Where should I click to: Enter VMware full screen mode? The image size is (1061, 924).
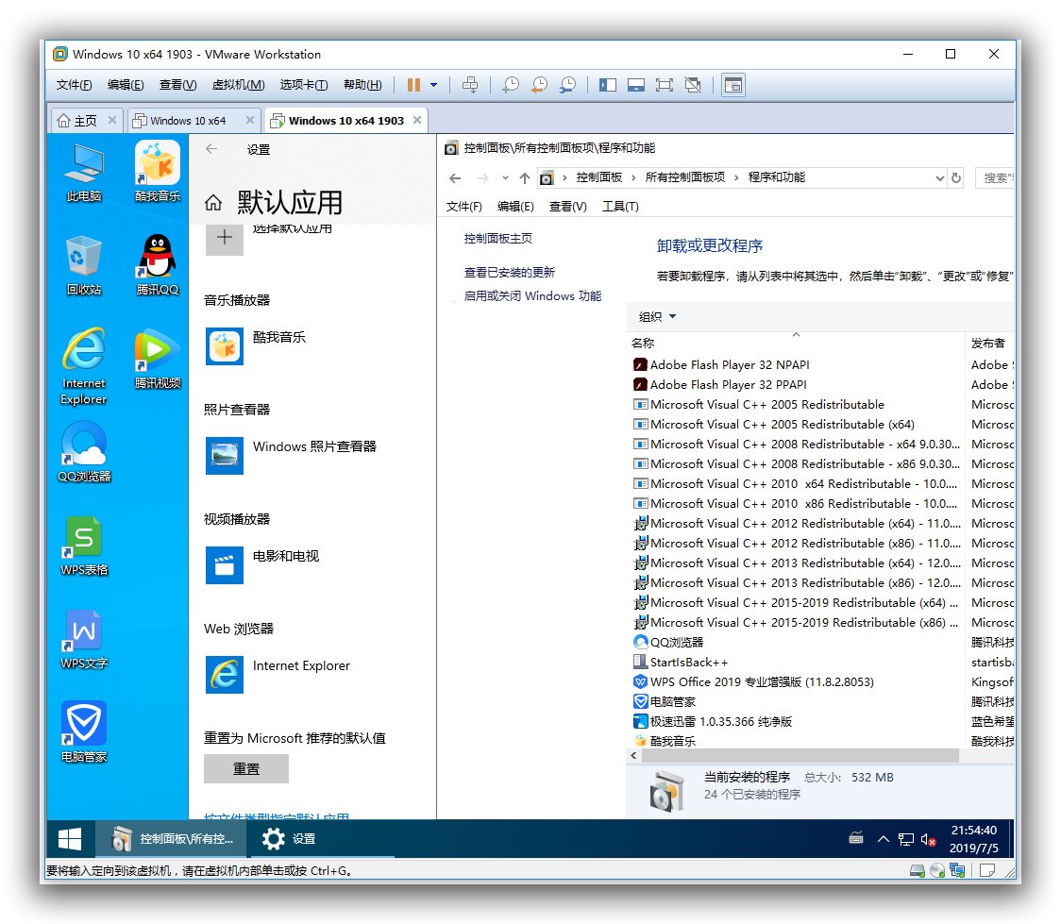click(x=665, y=85)
